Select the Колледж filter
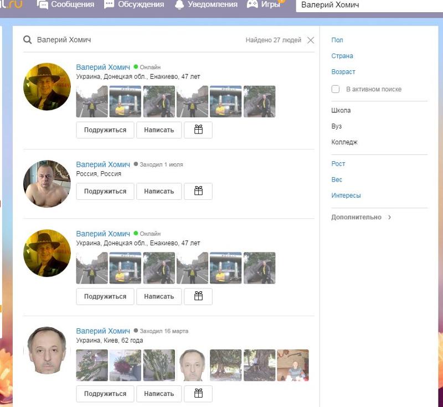 coord(344,142)
